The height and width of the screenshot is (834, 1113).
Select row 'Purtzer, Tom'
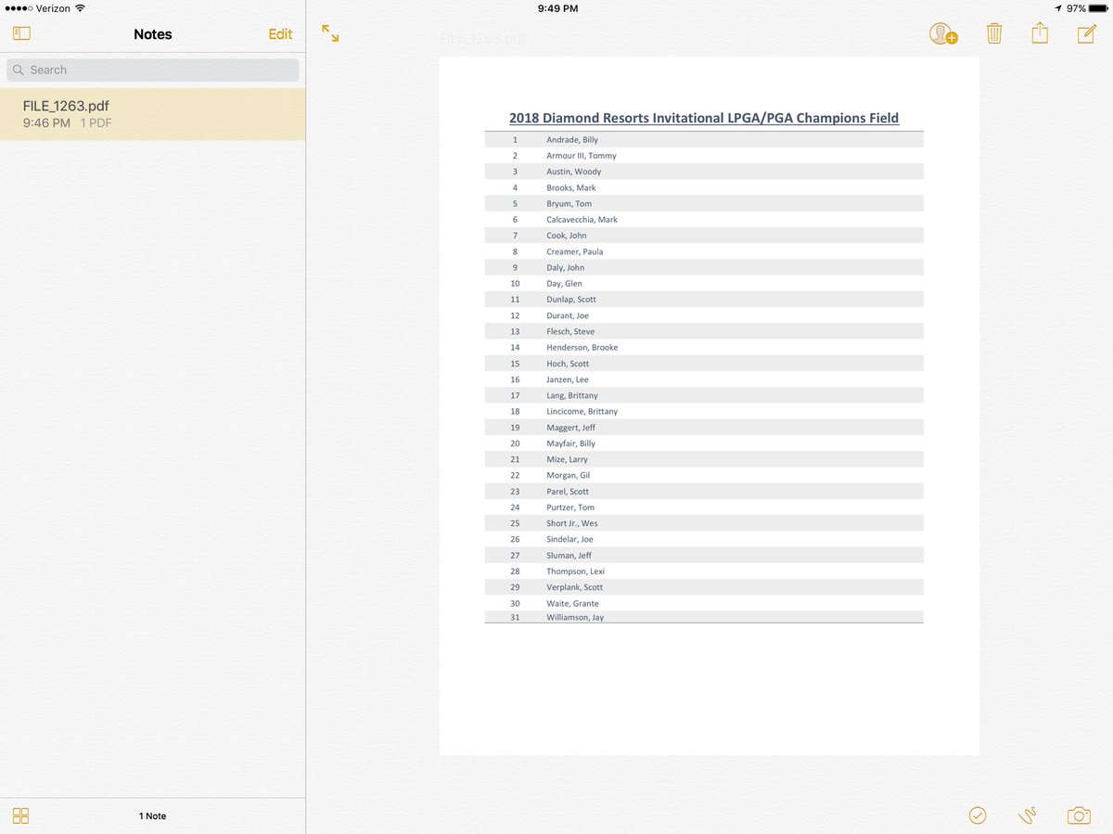[x=704, y=507]
